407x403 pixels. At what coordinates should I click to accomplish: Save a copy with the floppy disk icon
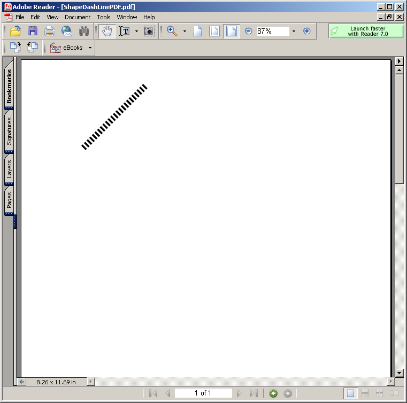click(x=33, y=31)
